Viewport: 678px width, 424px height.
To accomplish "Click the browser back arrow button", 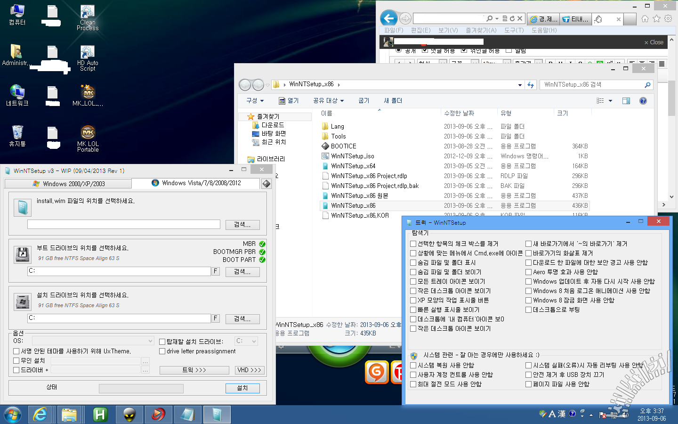I will (x=388, y=18).
